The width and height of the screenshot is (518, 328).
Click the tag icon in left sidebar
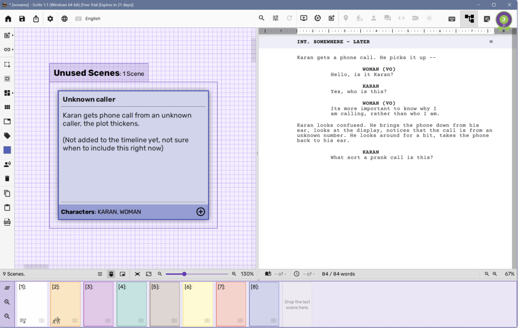[x=7, y=136]
